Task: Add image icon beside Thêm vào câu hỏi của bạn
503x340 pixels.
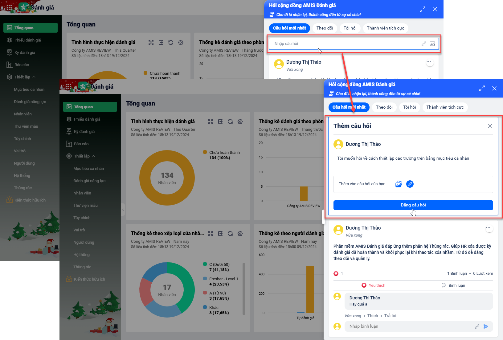Action: point(399,184)
